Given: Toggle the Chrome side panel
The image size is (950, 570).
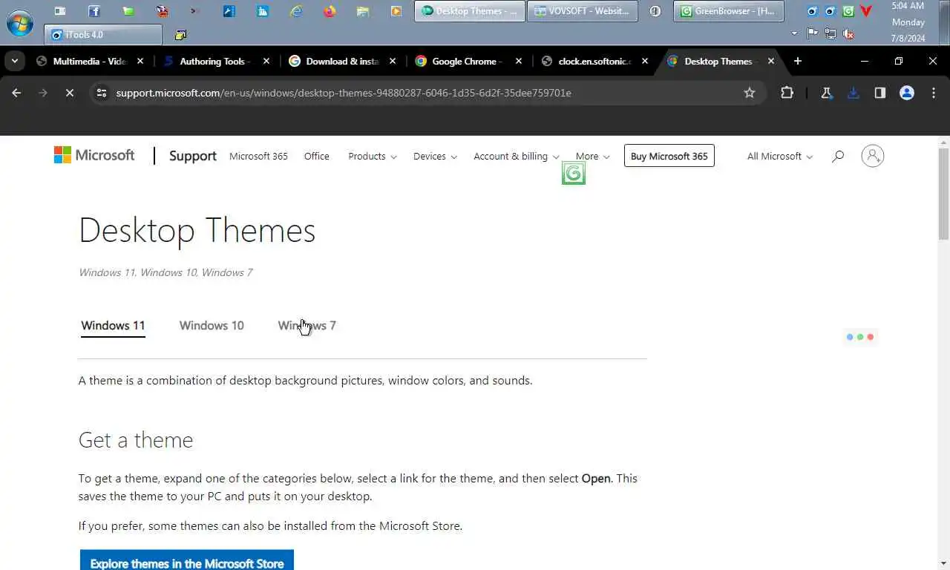Looking at the screenshot, I should [879, 93].
